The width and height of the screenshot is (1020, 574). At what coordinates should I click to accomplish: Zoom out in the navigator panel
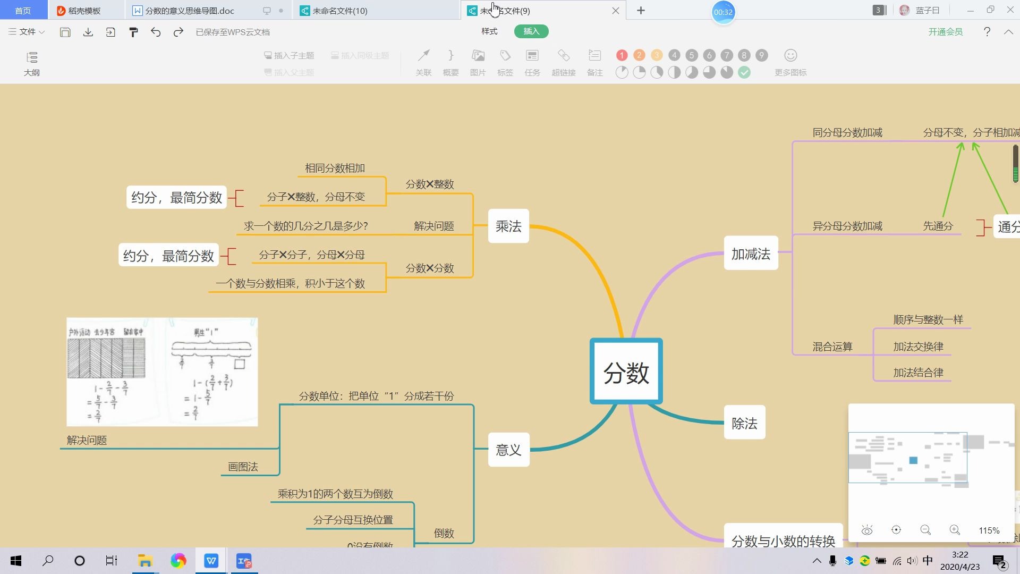[x=925, y=530]
